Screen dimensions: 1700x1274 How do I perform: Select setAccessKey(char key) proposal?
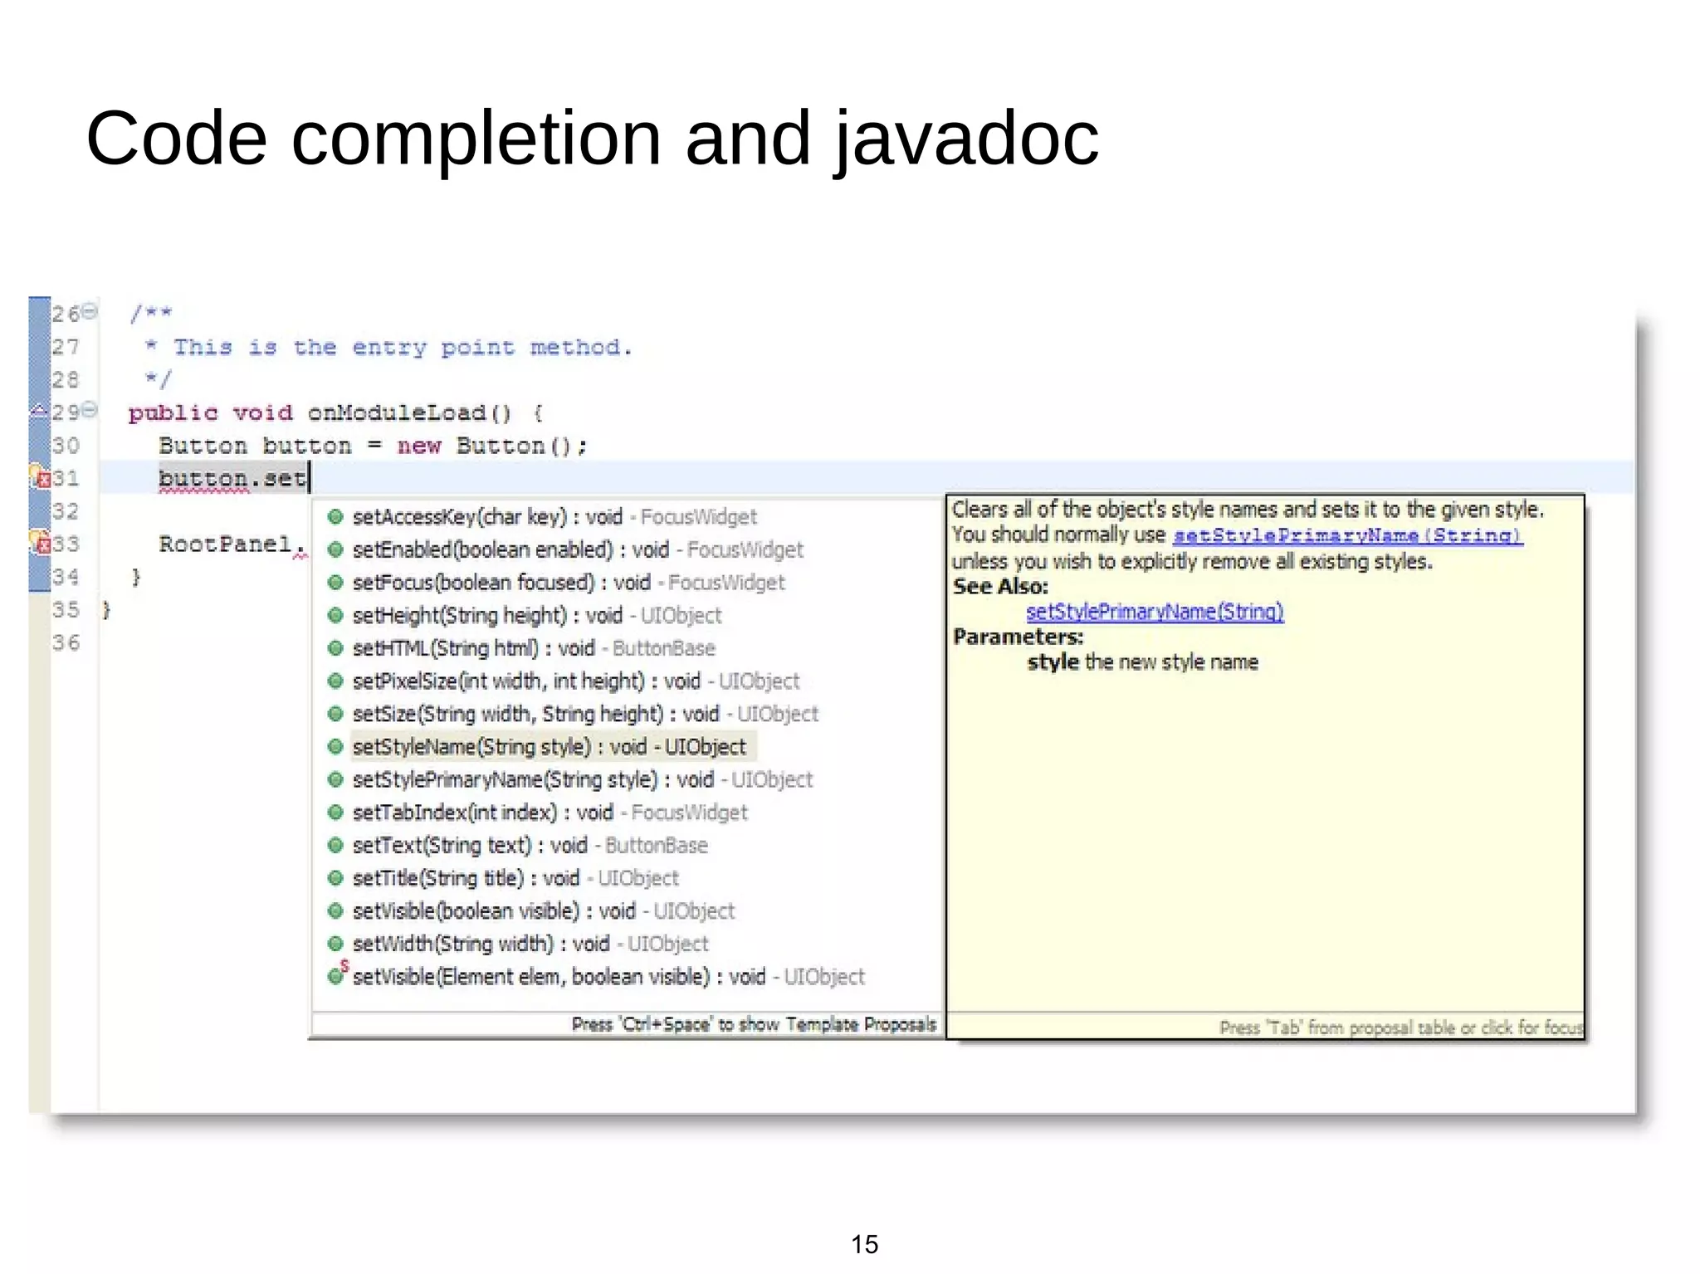click(x=554, y=517)
